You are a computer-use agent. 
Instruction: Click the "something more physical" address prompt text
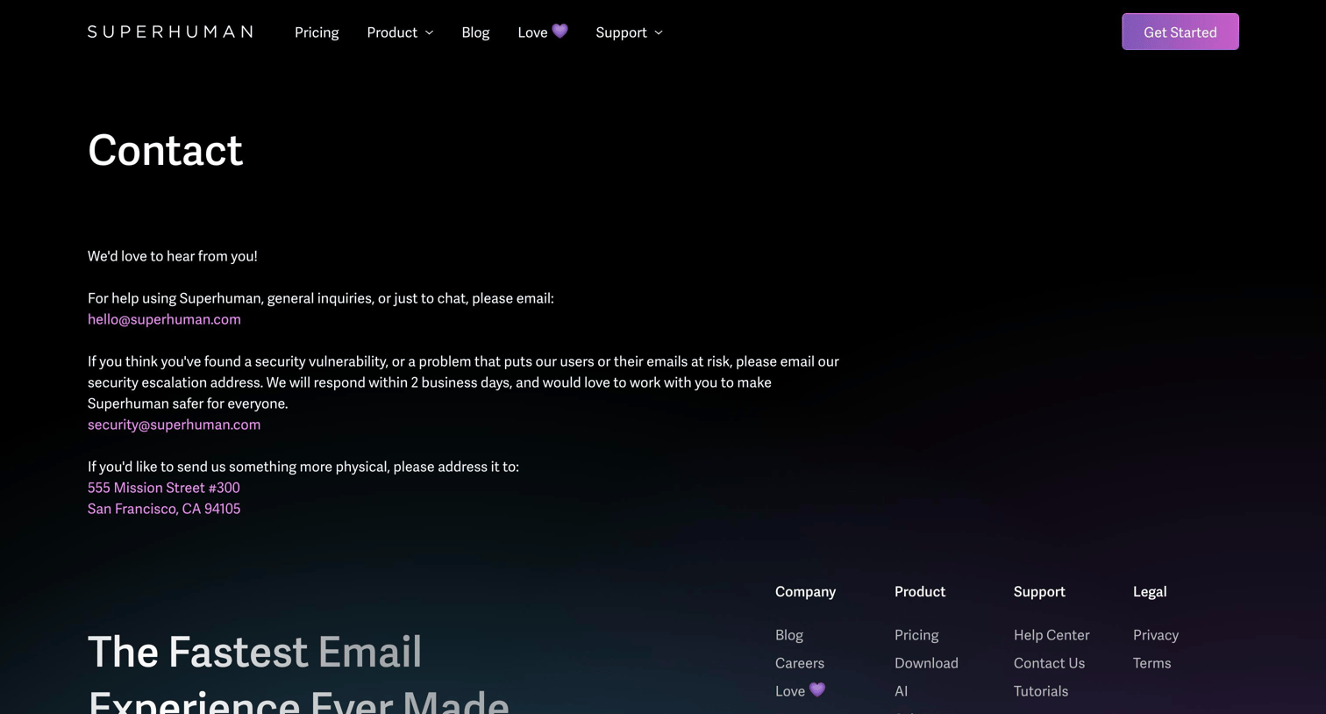(303, 467)
